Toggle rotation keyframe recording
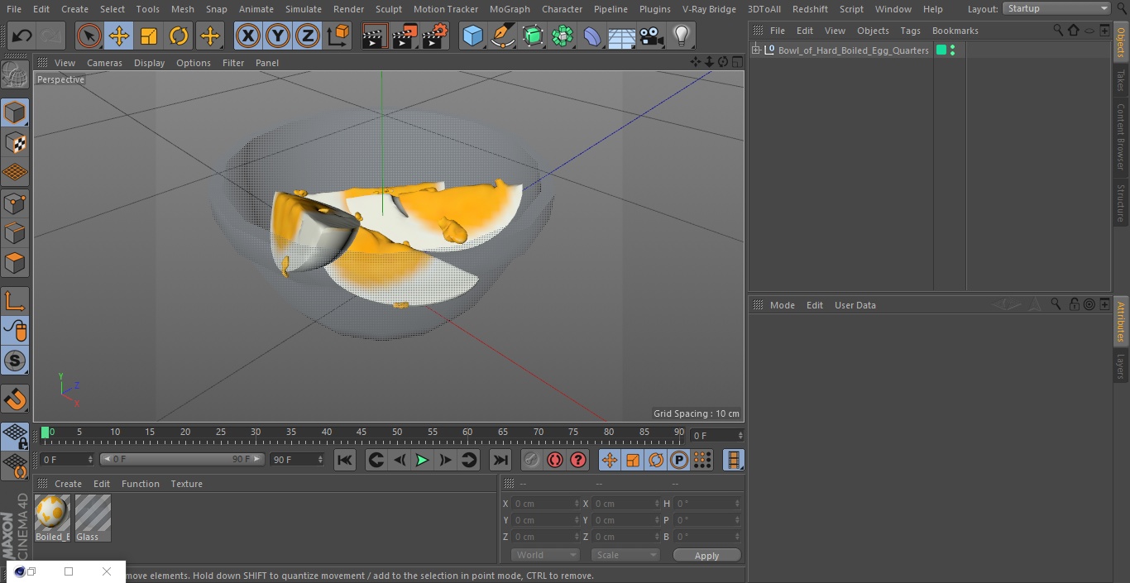 point(656,460)
